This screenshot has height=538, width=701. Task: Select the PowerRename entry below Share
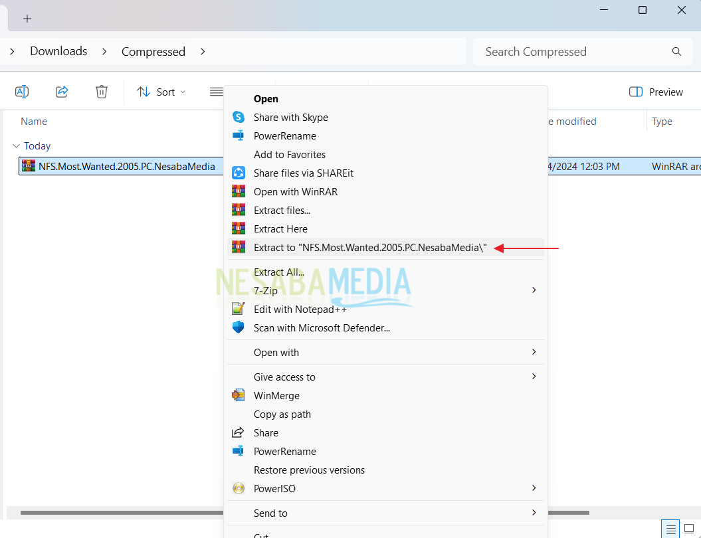coord(385,452)
